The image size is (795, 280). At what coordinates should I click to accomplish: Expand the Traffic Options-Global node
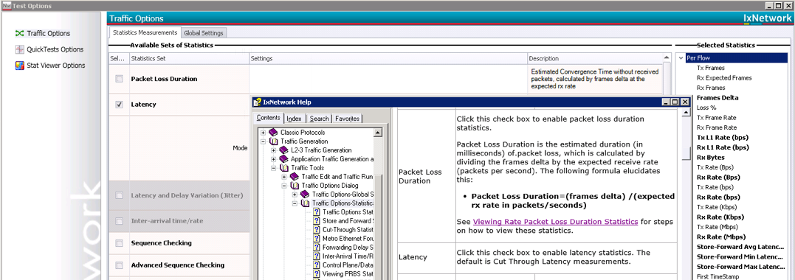[x=295, y=195]
